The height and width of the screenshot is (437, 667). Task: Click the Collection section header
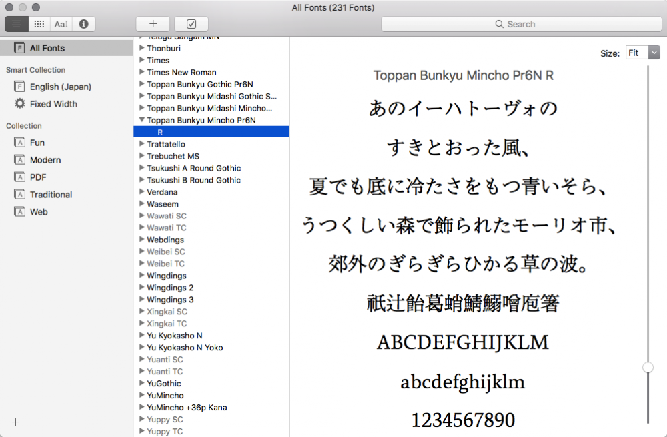coord(24,126)
